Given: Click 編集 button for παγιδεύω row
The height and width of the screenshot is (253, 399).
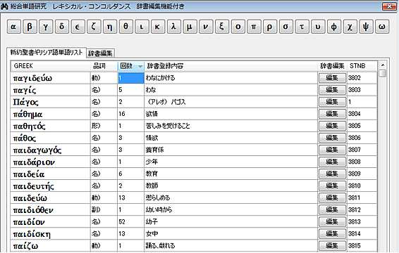Looking at the screenshot, I should tap(332, 78).
